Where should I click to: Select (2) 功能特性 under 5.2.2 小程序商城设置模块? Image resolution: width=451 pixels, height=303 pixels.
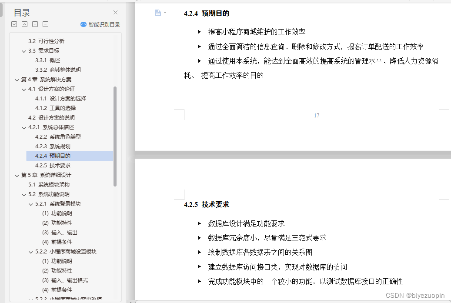57,270
